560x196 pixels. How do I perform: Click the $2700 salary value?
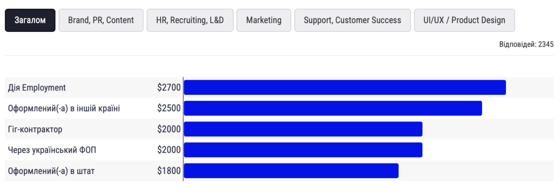point(169,88)
